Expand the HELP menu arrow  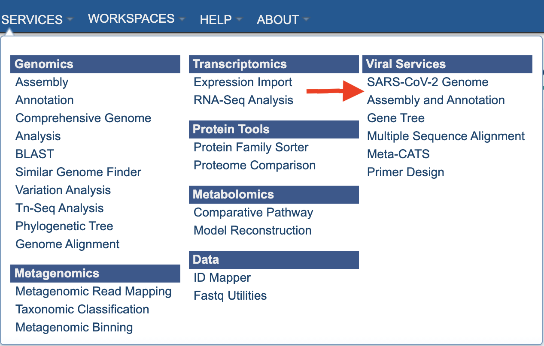[x=239, y=18]
